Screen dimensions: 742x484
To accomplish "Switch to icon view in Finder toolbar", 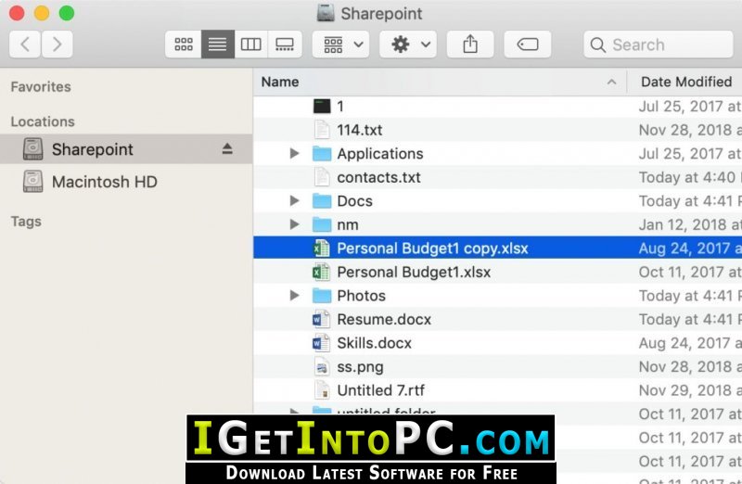I will pos(184,45).
